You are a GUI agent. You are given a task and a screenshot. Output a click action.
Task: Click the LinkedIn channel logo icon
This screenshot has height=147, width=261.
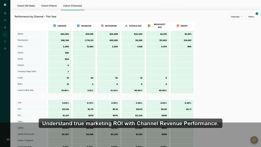click(x=54, y=26)
